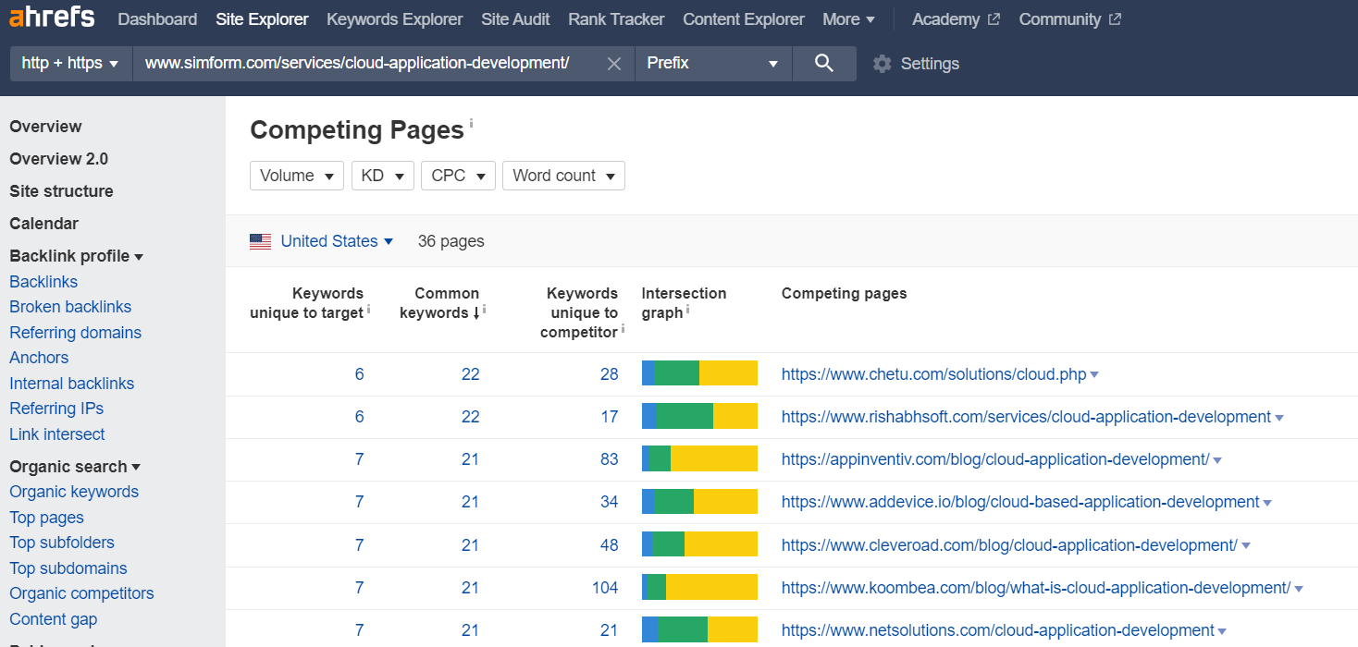Image resolution: width=1358 pixels, height=647 pixels.
Task: Click intersection graph bar for chetu.com row
Action: [699, 373]
